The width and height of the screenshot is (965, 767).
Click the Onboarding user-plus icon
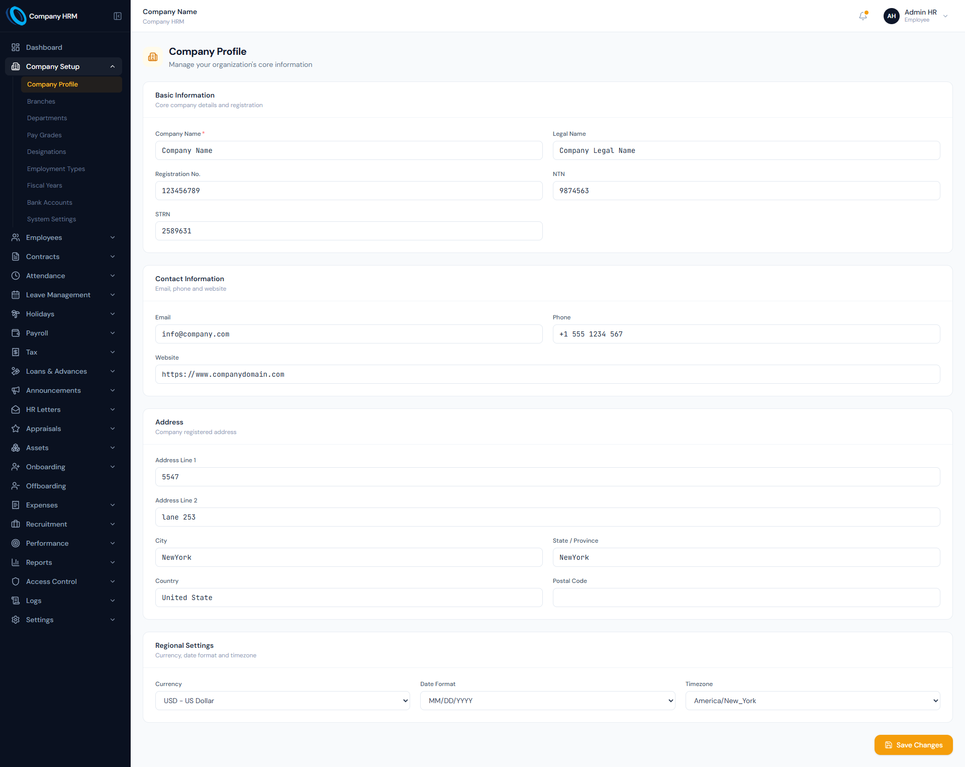pyautogui.click(x=16, y=467)
